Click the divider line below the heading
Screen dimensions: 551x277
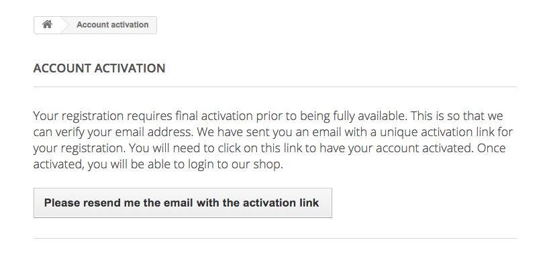[274, 87]
